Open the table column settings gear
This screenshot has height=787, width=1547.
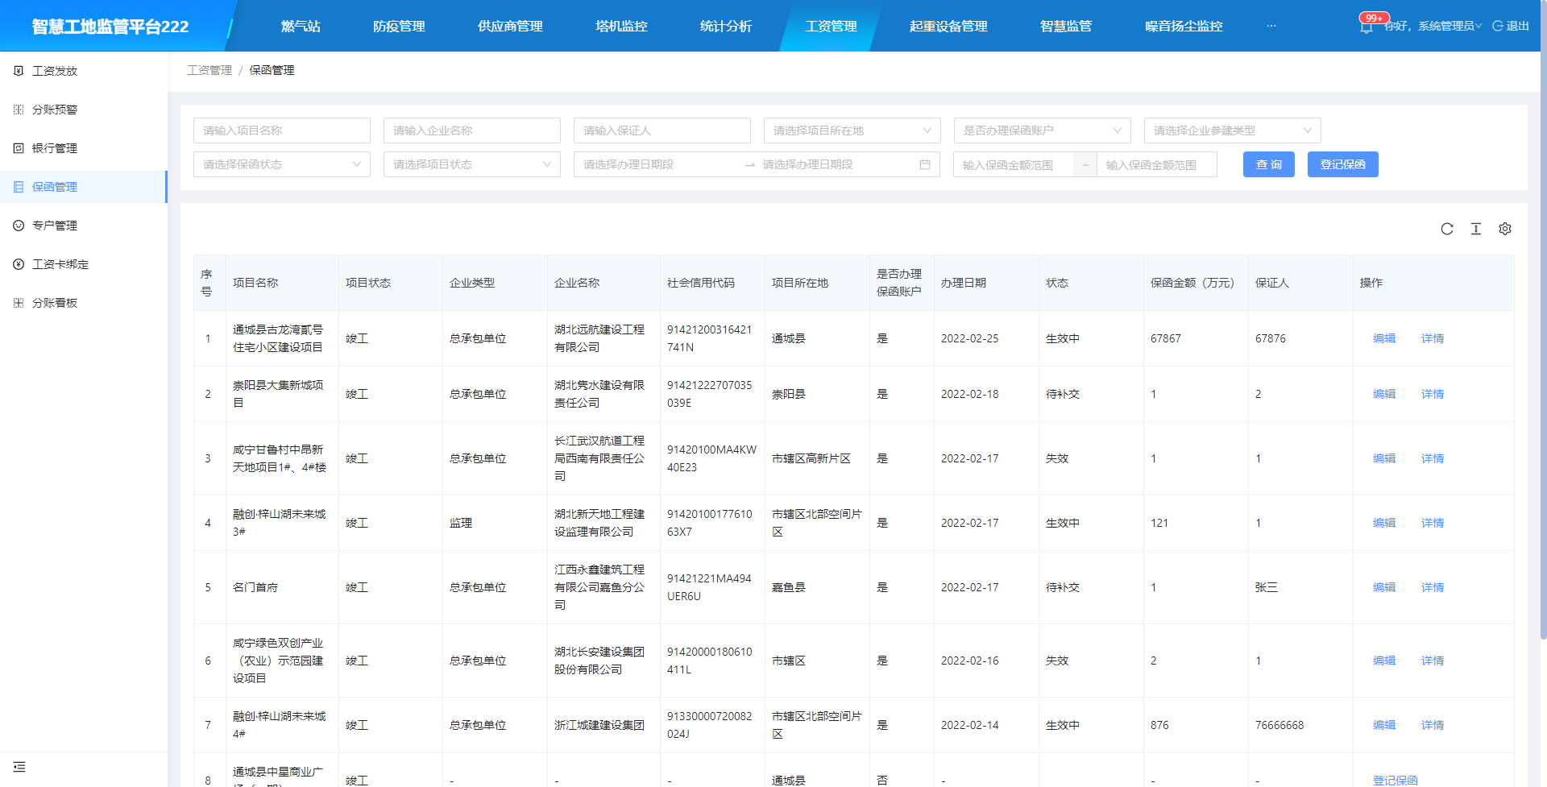1505,229
